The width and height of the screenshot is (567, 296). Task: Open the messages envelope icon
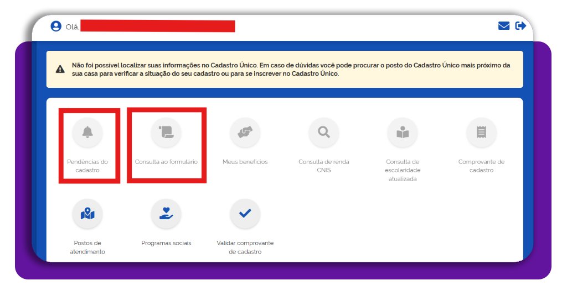coord(504,25)
